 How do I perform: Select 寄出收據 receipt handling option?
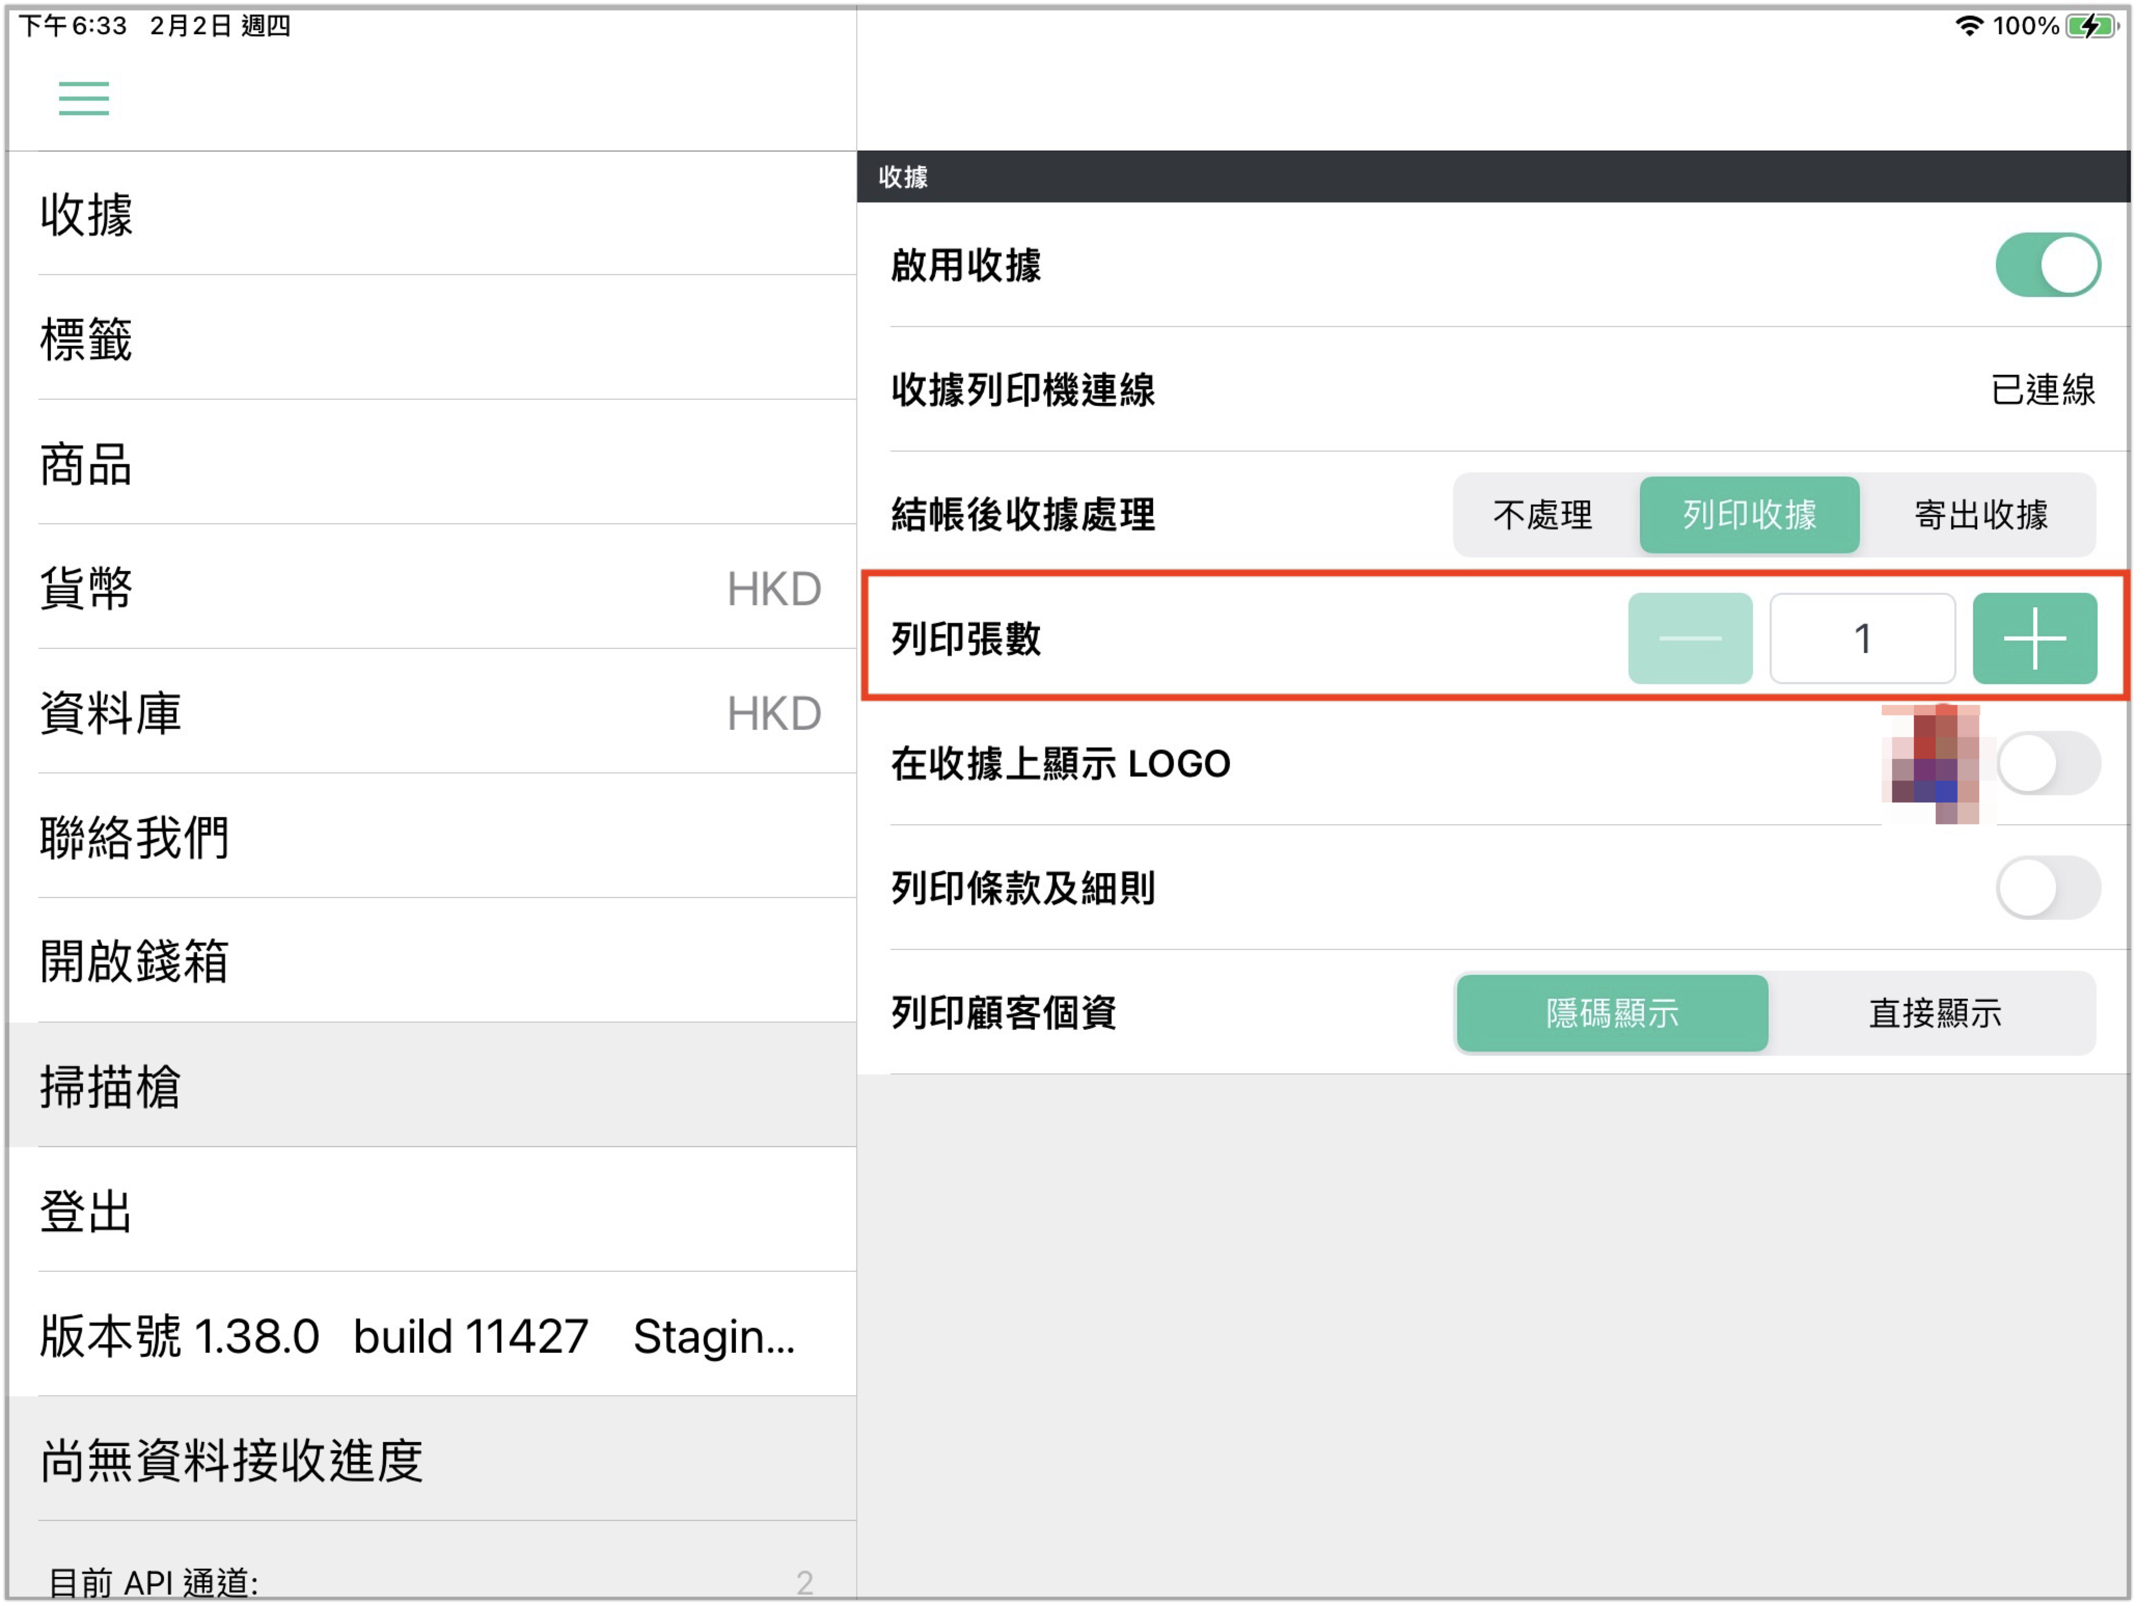pyautogui.click(x=1980, y=515)
